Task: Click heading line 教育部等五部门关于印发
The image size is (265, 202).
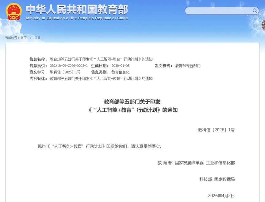Action: point(132,102)
